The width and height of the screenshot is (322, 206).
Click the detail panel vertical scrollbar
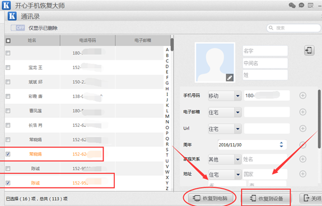(319, 119)
